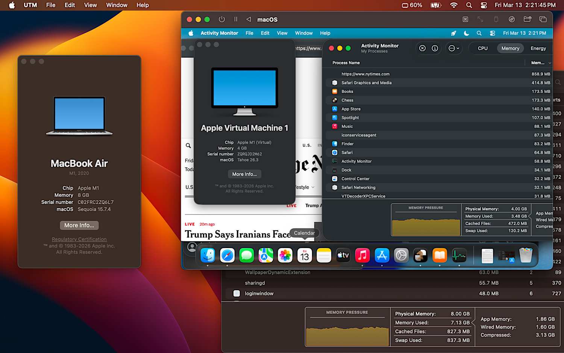Open the Activity Monitor menu in guest menu bar
564x353 pixels.
coord(219,33)
